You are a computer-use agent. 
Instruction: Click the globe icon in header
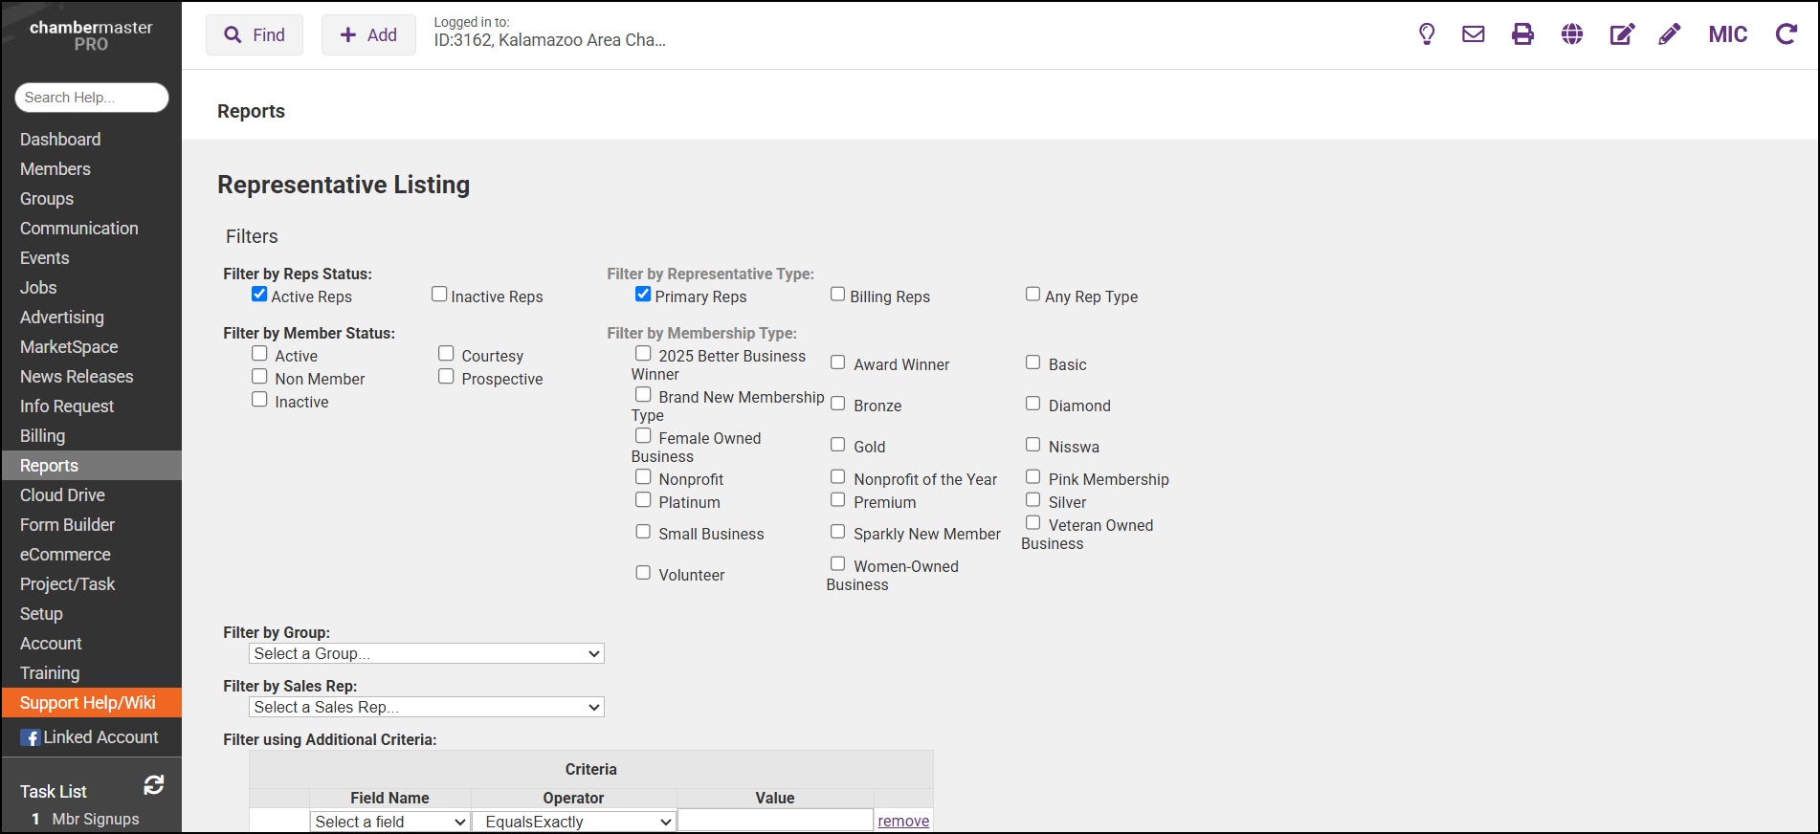[x=1571, y=34]
